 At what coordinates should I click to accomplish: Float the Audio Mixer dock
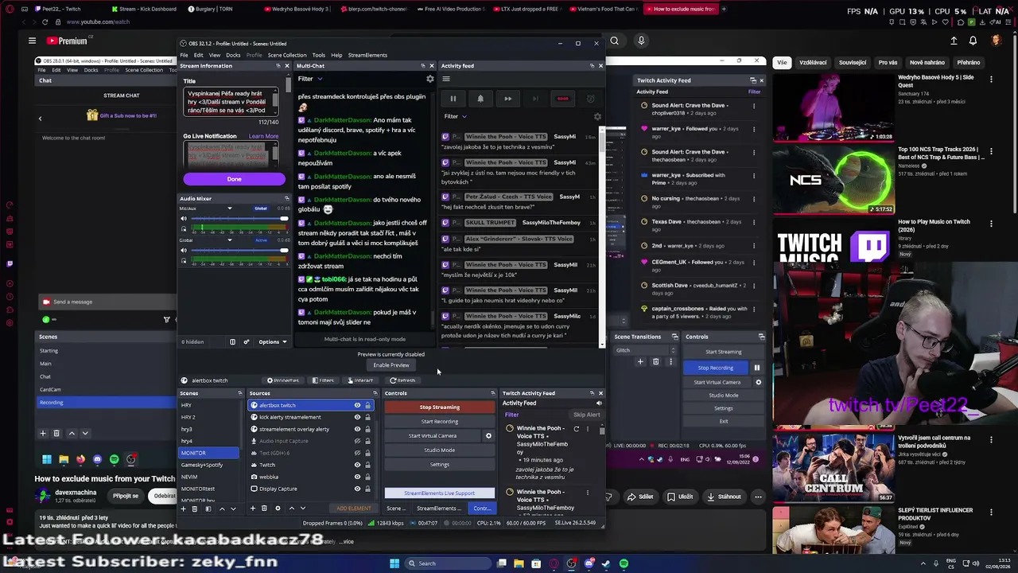[287, 199]
